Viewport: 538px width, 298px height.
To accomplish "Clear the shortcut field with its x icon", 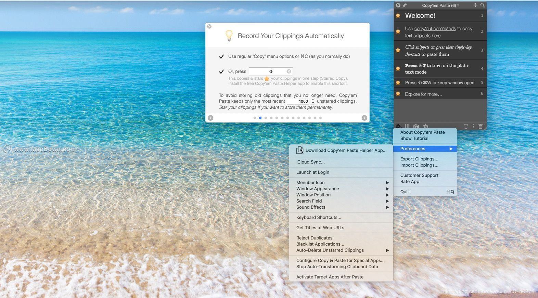I will 289,71.
